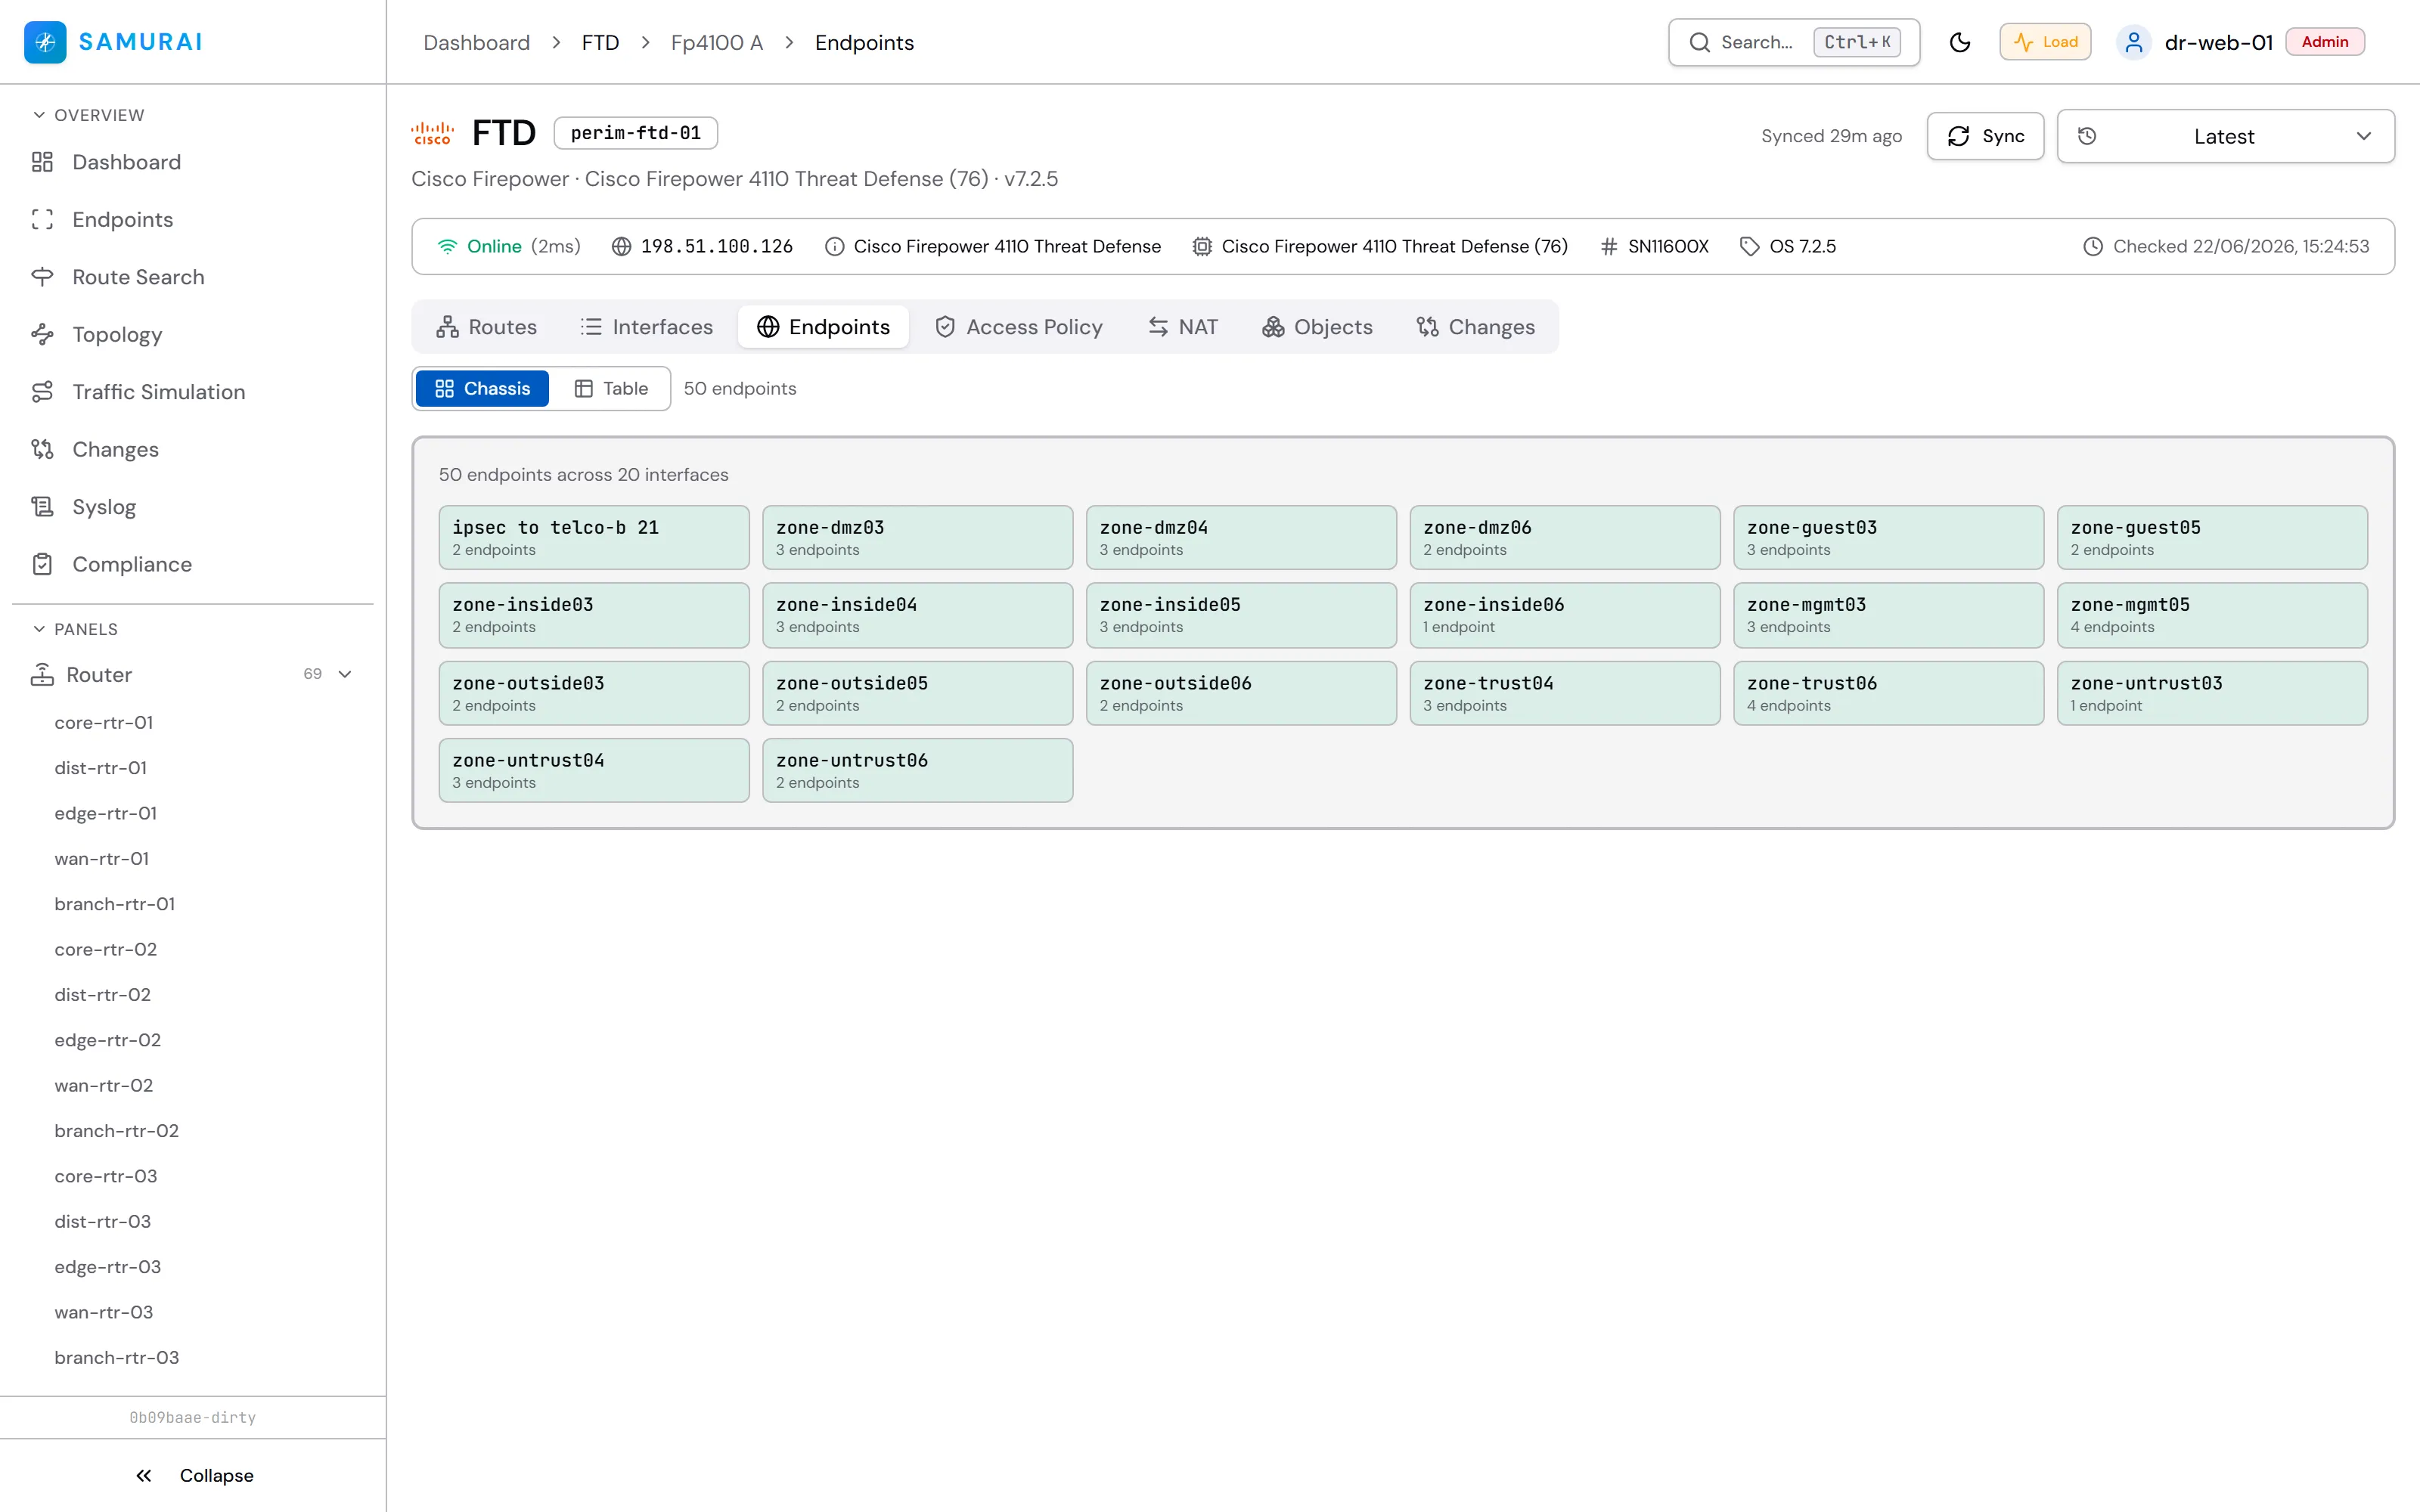Go to FTD breadcrumb
The height and width of the screenshot is (1512, 2420).
(x=600, y=42)
